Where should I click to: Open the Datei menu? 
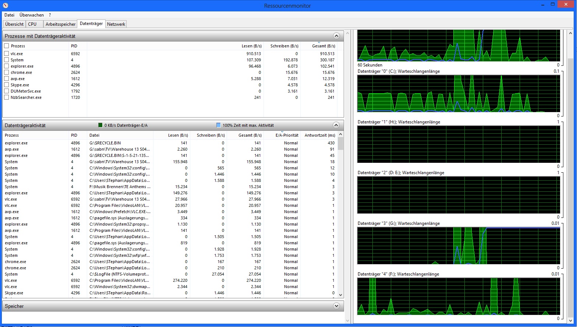pyautogui.click(x=10, y=15)
